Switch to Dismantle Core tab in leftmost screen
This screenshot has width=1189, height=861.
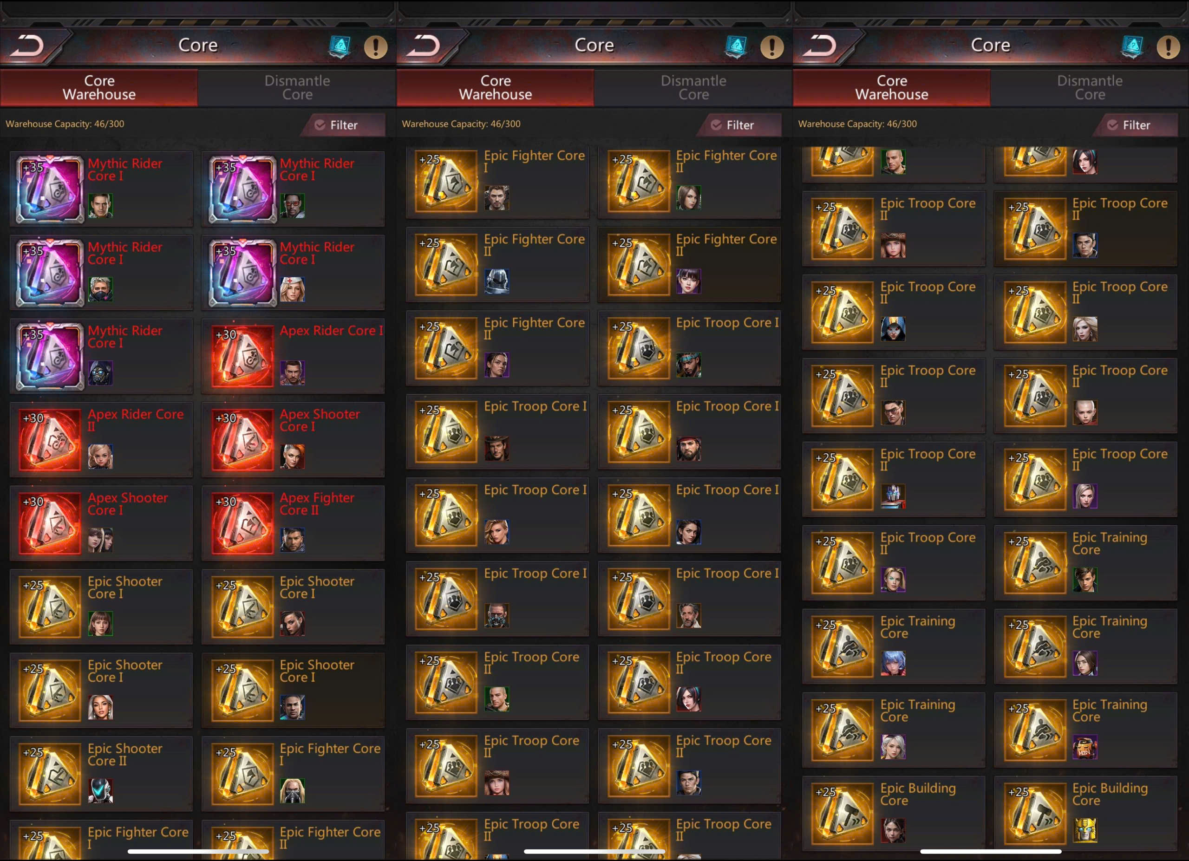point(297,87)
